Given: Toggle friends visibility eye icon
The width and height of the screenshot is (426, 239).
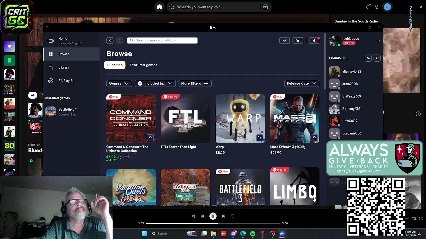Looking at the screenshot, I should (368, 58).
